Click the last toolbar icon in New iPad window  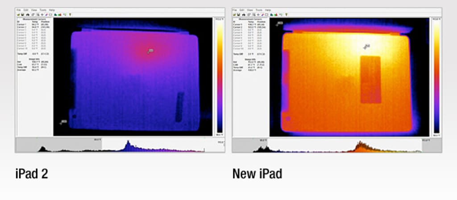point(287,15)
